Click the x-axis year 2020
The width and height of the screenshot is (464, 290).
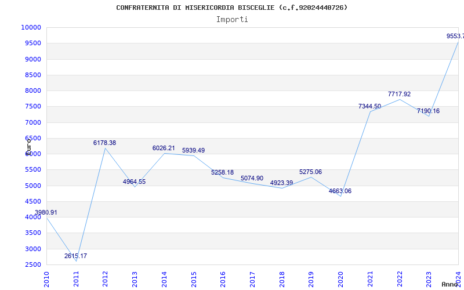pyautogui.click(x=340, y=280)
